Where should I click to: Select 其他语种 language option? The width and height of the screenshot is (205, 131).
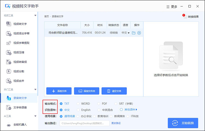pos(121,110)
